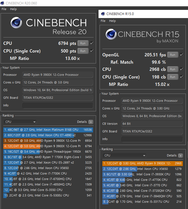Open File menu in Cinebench R15 window
Image resolution: width=188 pixels, height=209 pixels.
click(x=103, y=21)
